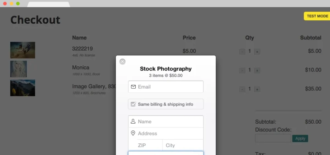
Task: Click into the Name text field
Action: click(x=165, y=122)
